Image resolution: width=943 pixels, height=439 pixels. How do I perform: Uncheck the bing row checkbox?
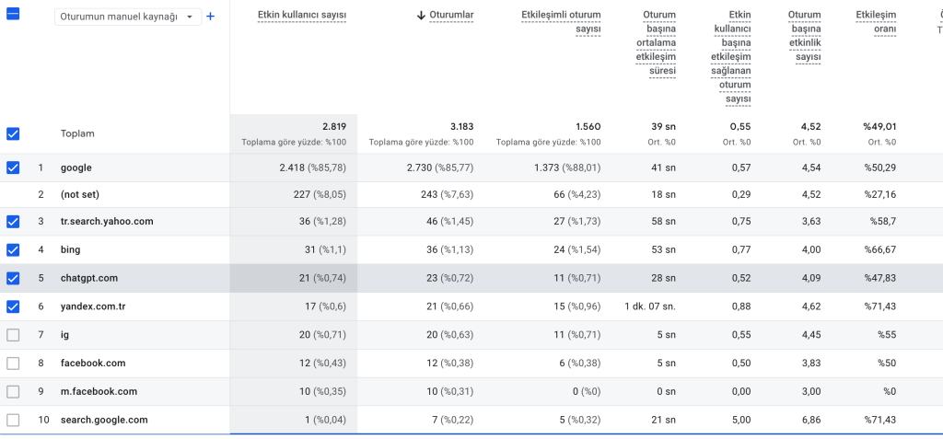(13, 249)
